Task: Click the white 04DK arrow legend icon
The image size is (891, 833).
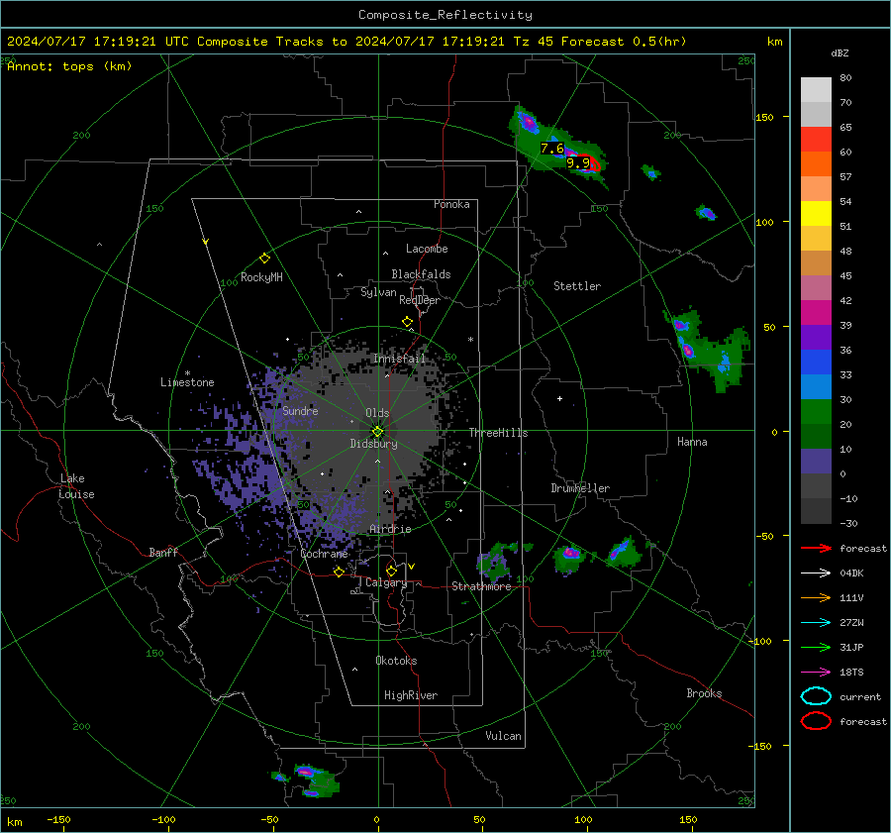Action: point(816,573)
